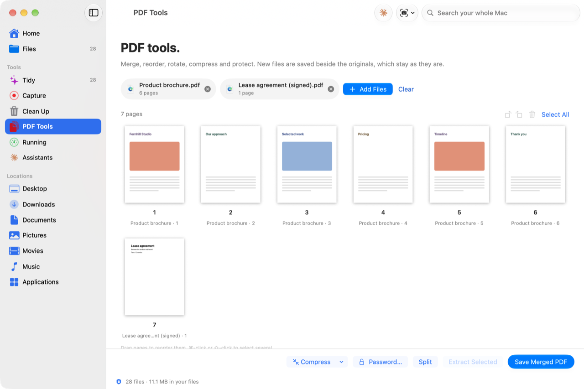Delete selected pages with the trash icon

coord(532,114)
